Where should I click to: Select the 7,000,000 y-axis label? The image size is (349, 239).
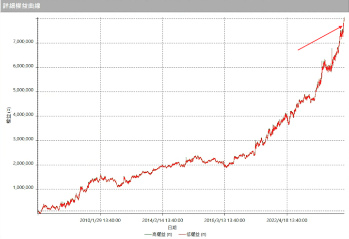pos(23,42)
